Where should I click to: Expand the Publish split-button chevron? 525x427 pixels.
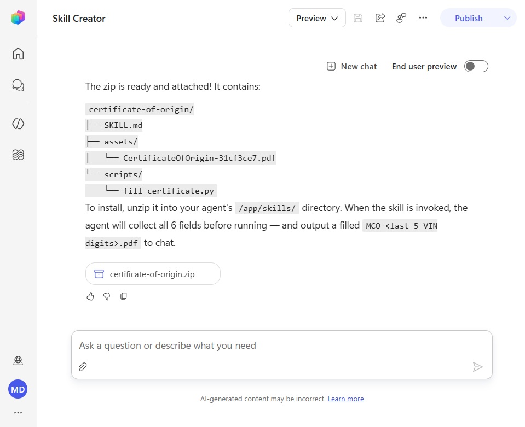click(507, 18)
